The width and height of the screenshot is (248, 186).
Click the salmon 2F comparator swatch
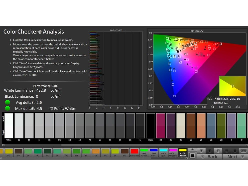(x=201, y=126)
